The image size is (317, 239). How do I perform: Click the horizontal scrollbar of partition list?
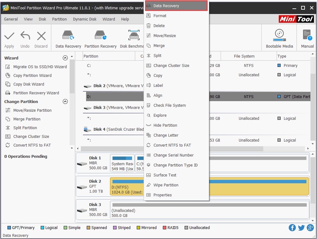172,148
